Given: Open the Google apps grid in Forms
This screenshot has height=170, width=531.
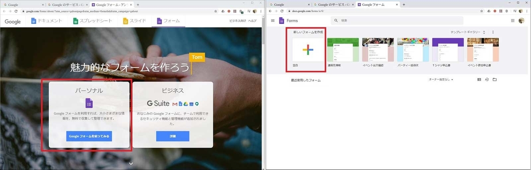Looking at the screenshot, I should coord(513,20).
